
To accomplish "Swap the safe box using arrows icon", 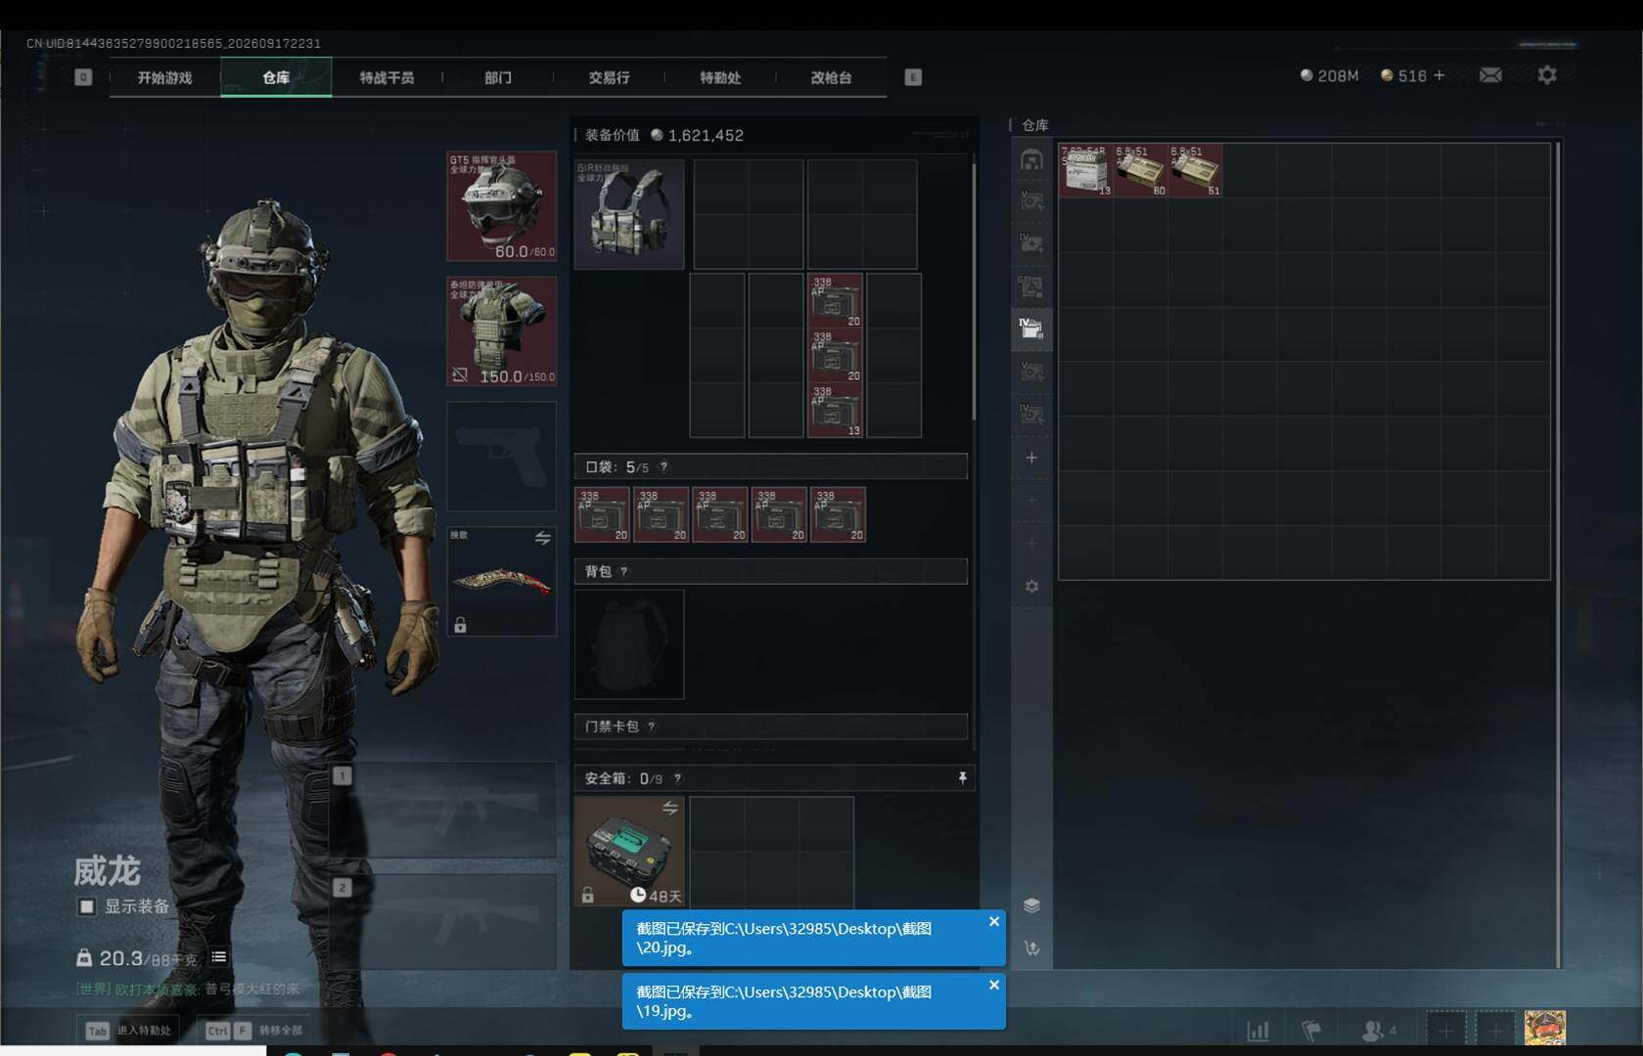I will click(x=669, y=808).
